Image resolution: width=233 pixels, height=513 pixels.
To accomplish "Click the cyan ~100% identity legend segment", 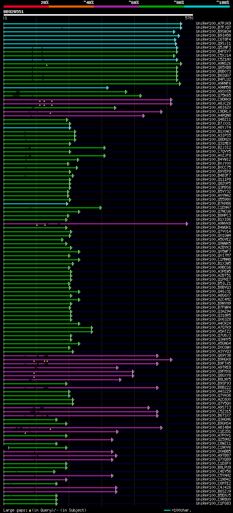I will (x=207, y=7).
